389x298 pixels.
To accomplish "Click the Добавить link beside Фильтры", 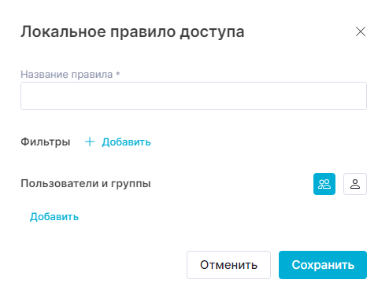I will pos(126,142).
